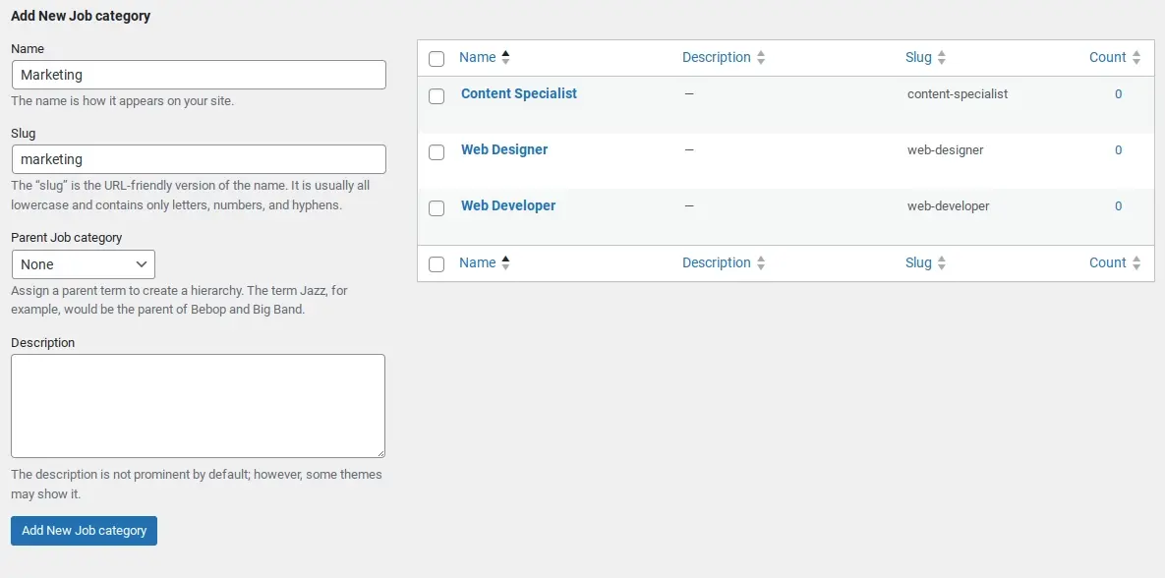1165x578 pixels.
Task: Open the Web Designer count link
Action: [x=1118, y=150]
